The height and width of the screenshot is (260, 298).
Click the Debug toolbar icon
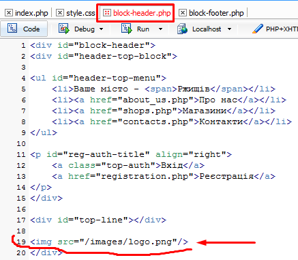coord(64,29)
